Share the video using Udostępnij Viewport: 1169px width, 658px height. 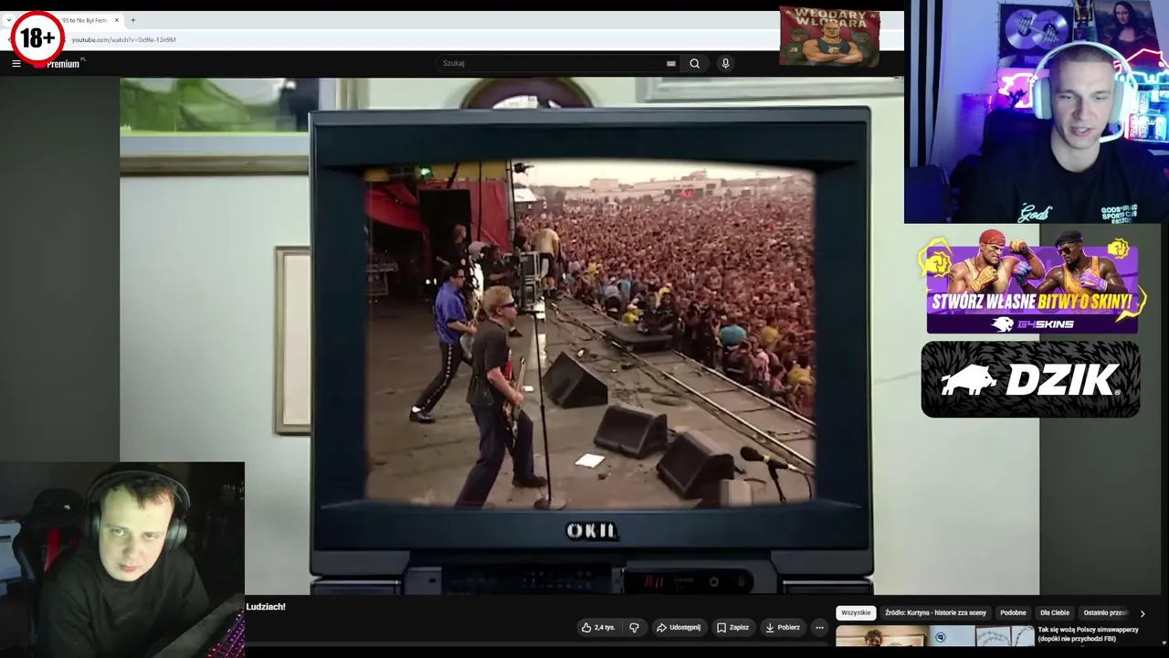point(679,628)
